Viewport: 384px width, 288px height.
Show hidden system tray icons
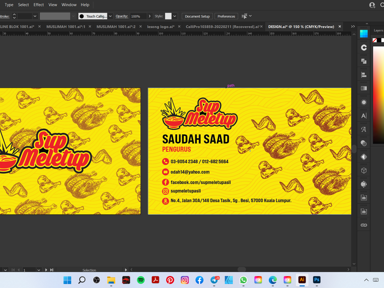(x=366, y=280)
